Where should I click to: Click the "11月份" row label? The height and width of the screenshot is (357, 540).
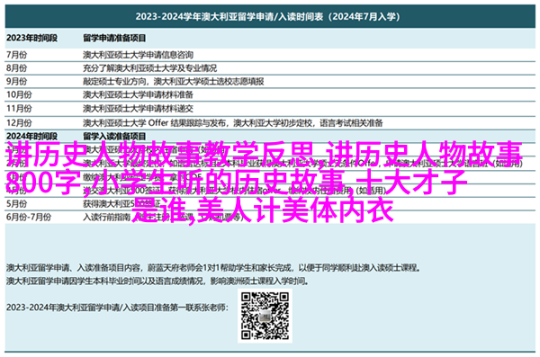[19, 109]
